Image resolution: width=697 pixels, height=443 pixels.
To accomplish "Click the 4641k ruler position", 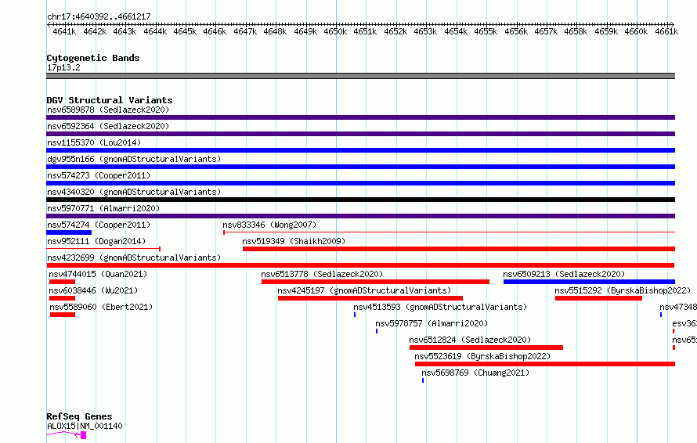I will [x=64, y=31].
